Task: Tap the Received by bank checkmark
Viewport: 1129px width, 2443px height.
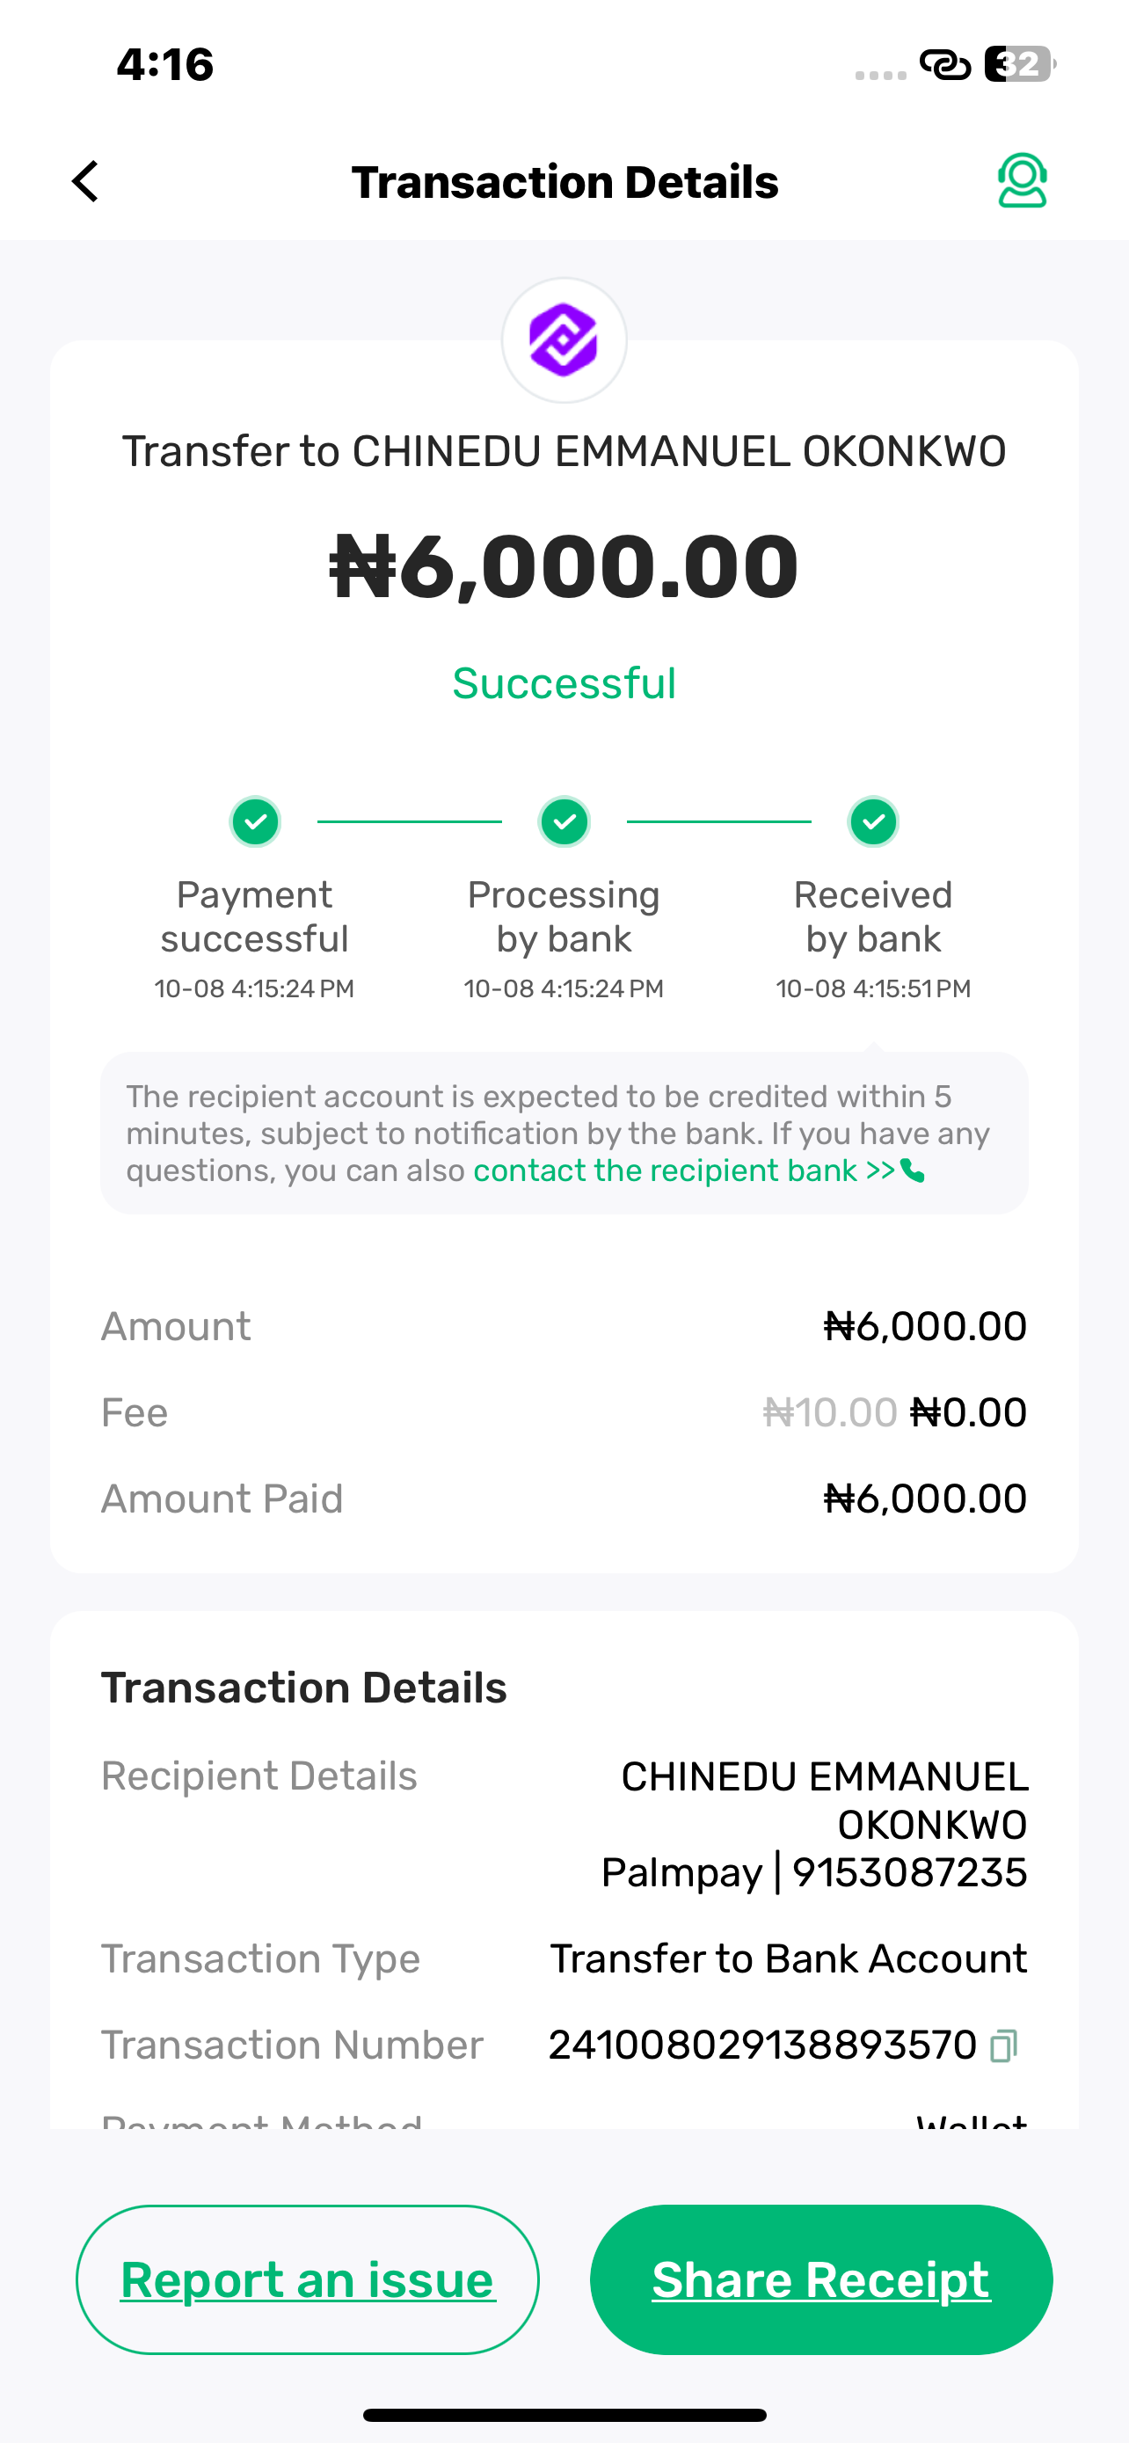Action: [873, 821]
